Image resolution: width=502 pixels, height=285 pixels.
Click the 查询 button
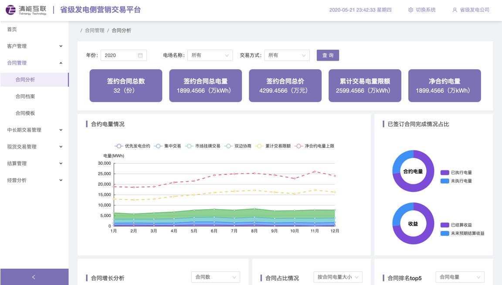[328, 55]
